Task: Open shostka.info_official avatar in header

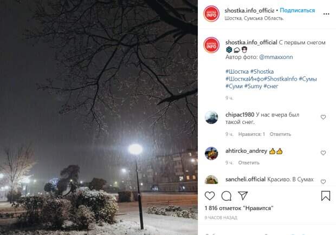Action: click(211, 14)
